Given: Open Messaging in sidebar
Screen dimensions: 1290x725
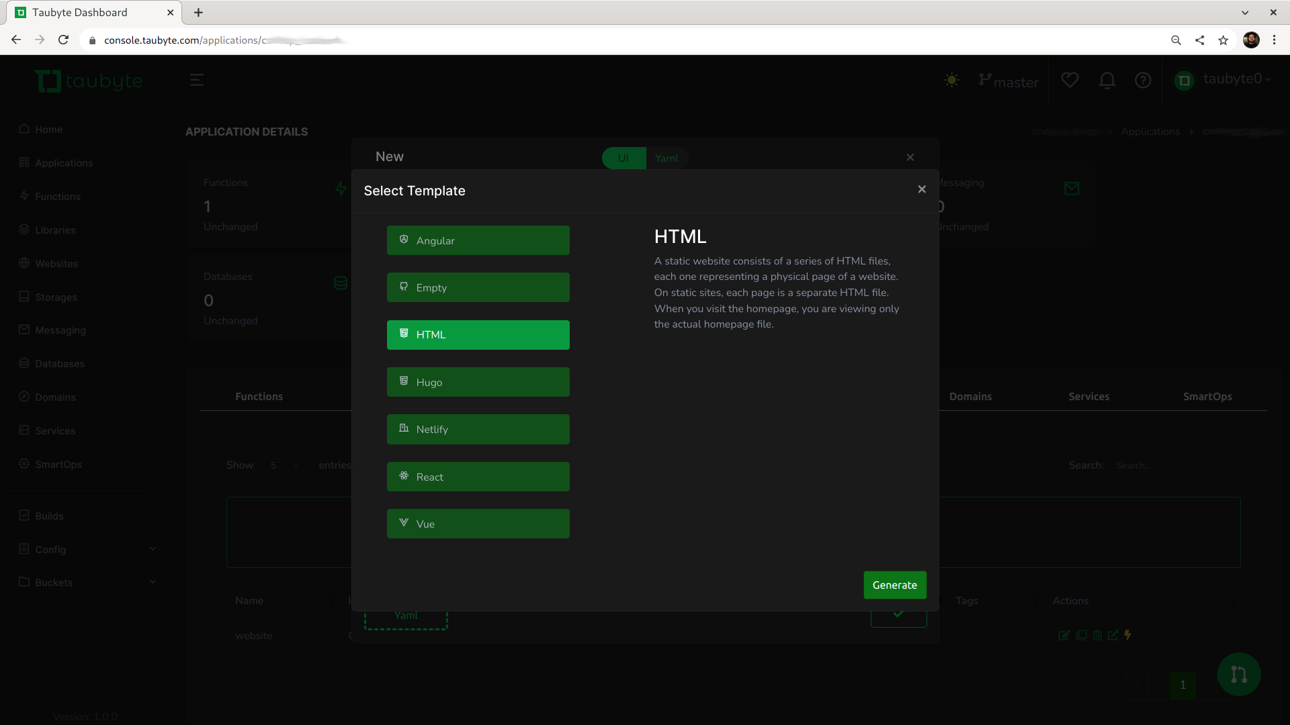Looking at the screenshot, I should [52, 330].
